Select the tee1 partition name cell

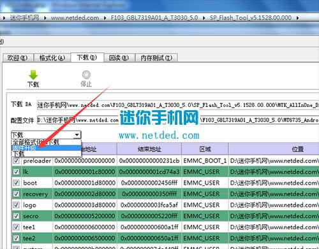(37, 227)
